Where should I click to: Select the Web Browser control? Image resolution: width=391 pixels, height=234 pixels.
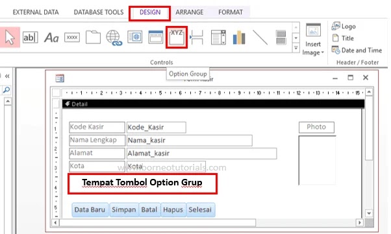pyautogui.click(x=135, y=37)
